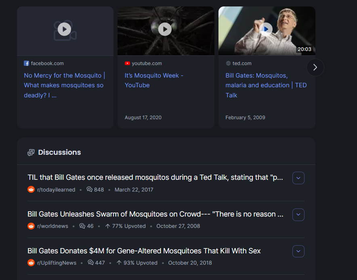Click the Bill Gates TED thumbnail image

[267, 31]
